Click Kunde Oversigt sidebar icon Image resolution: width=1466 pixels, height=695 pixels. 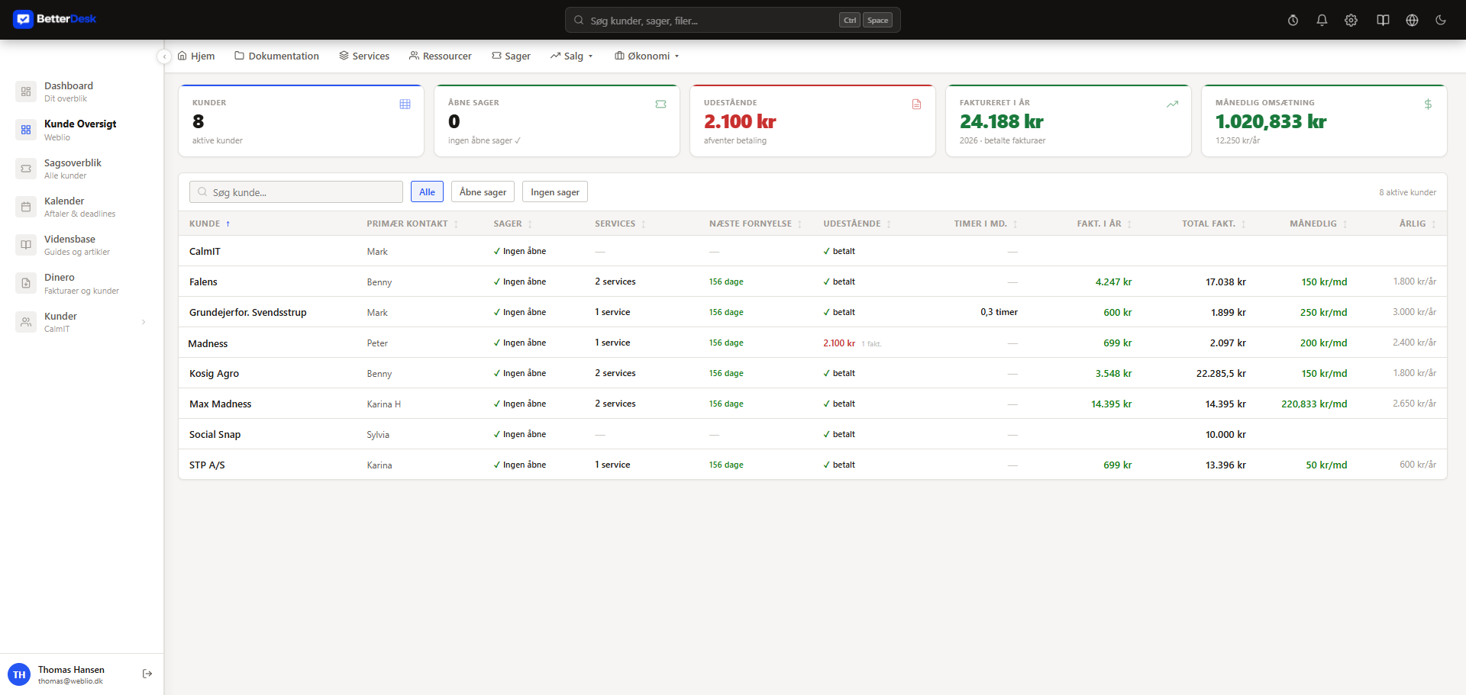click(26, 130)
